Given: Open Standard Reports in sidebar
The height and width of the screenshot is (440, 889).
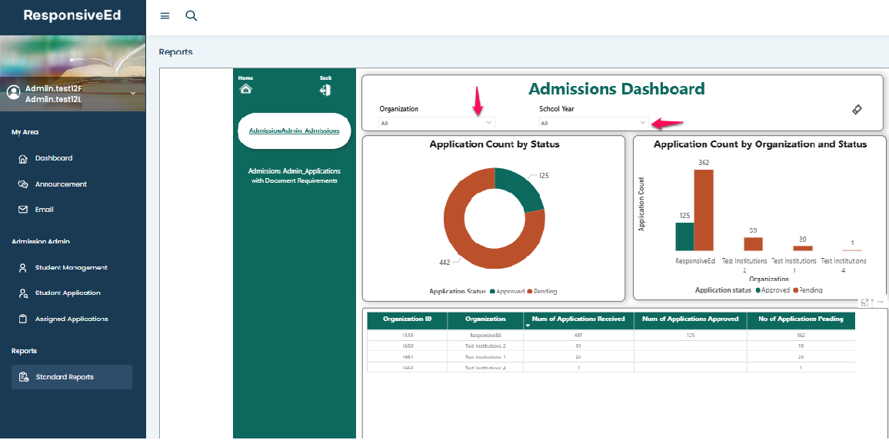Looking at the screenshot, I should (65, 377).
